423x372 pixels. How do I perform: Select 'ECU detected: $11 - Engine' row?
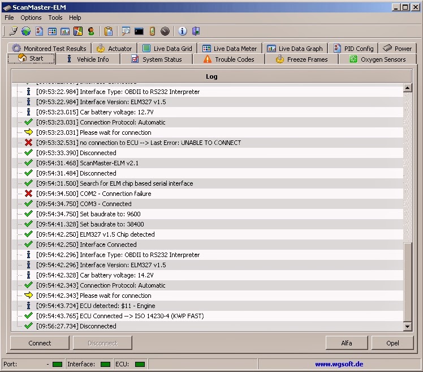click(x=207, y=306)
